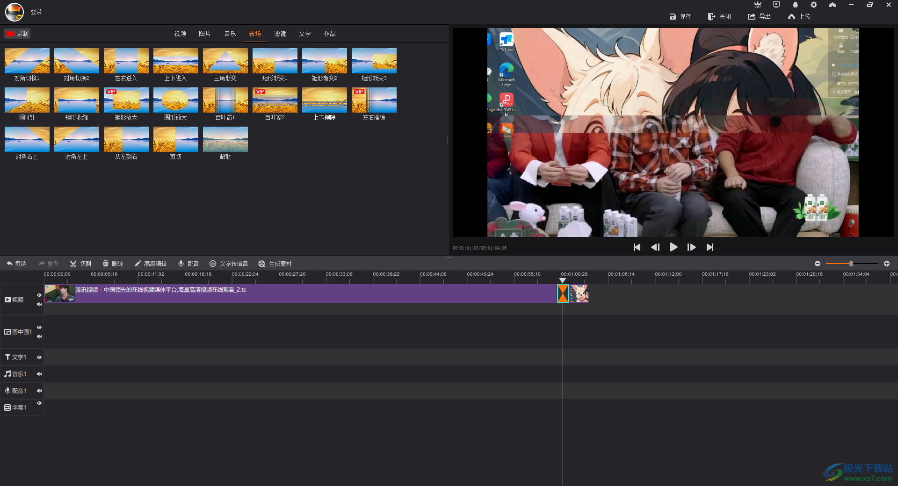The width and height of the screenshot is (898, 486).
Task: Play the preview video
Action: point(673,247)
